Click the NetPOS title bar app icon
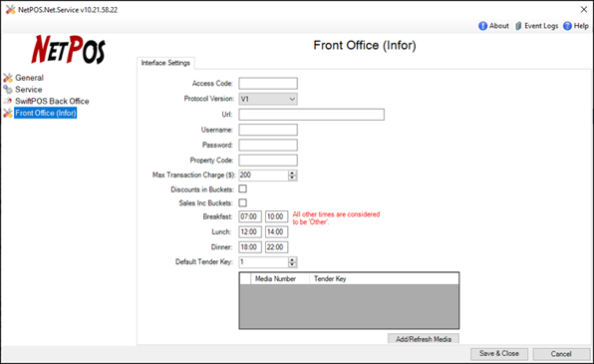The image size is (594, 364). click(x=11, y=10)
